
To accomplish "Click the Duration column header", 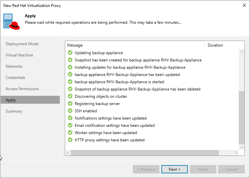I will click(x=224, y=45).
